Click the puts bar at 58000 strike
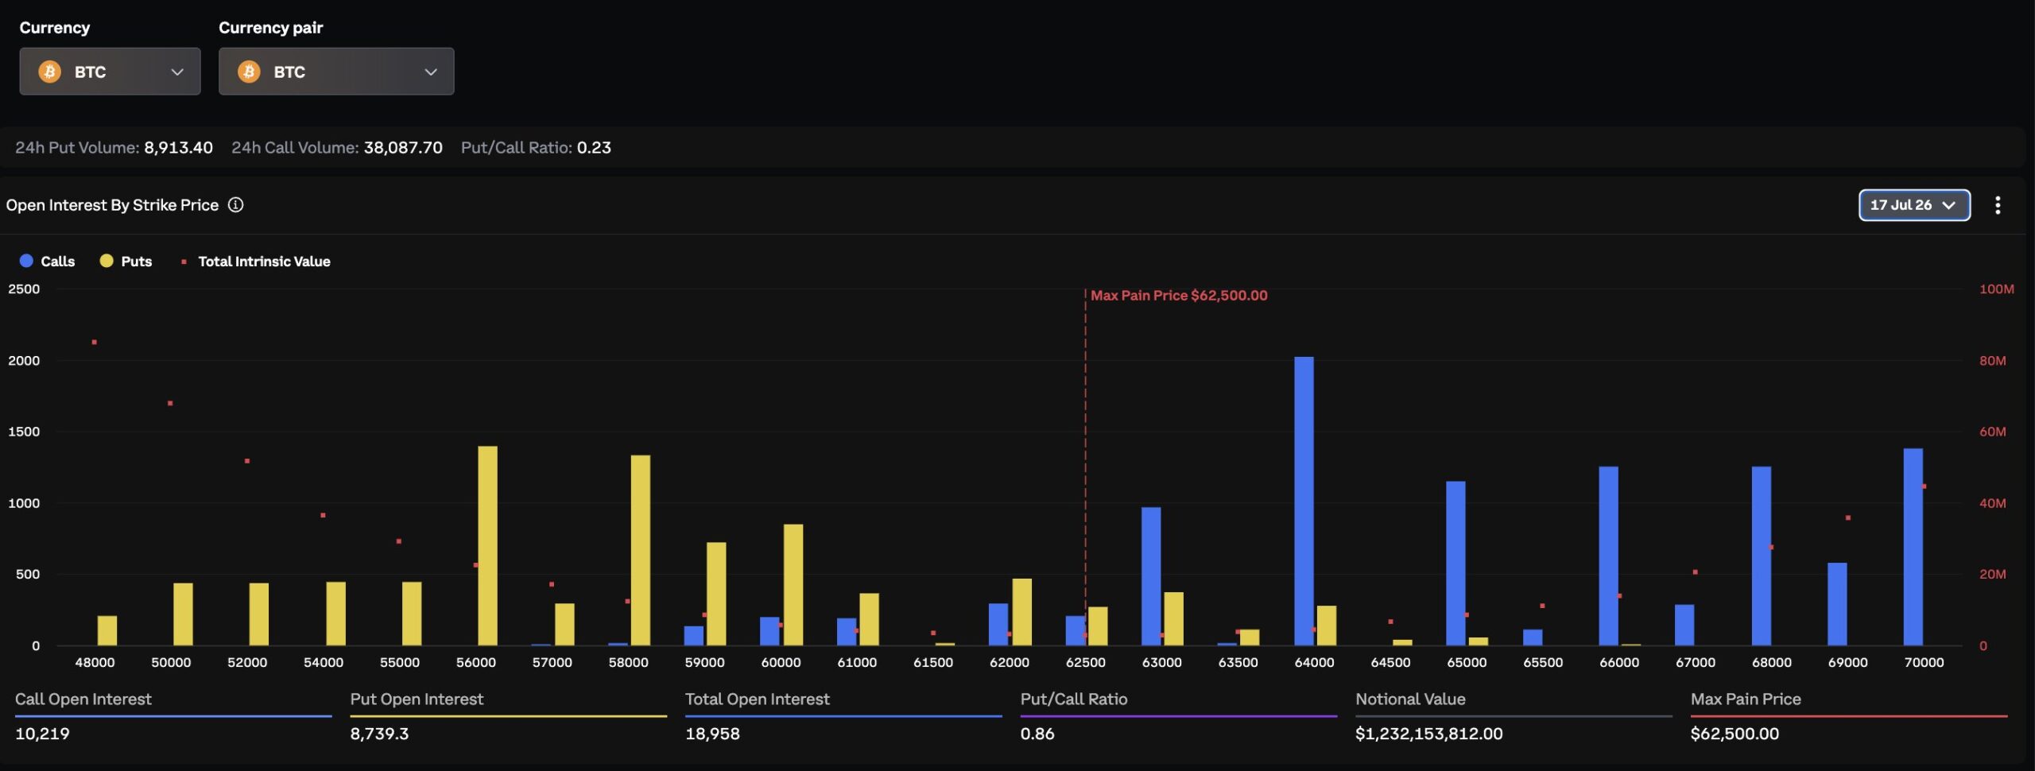Image resolution: width=2035 pixels, height=771 pixels. (x=640, y=550)
